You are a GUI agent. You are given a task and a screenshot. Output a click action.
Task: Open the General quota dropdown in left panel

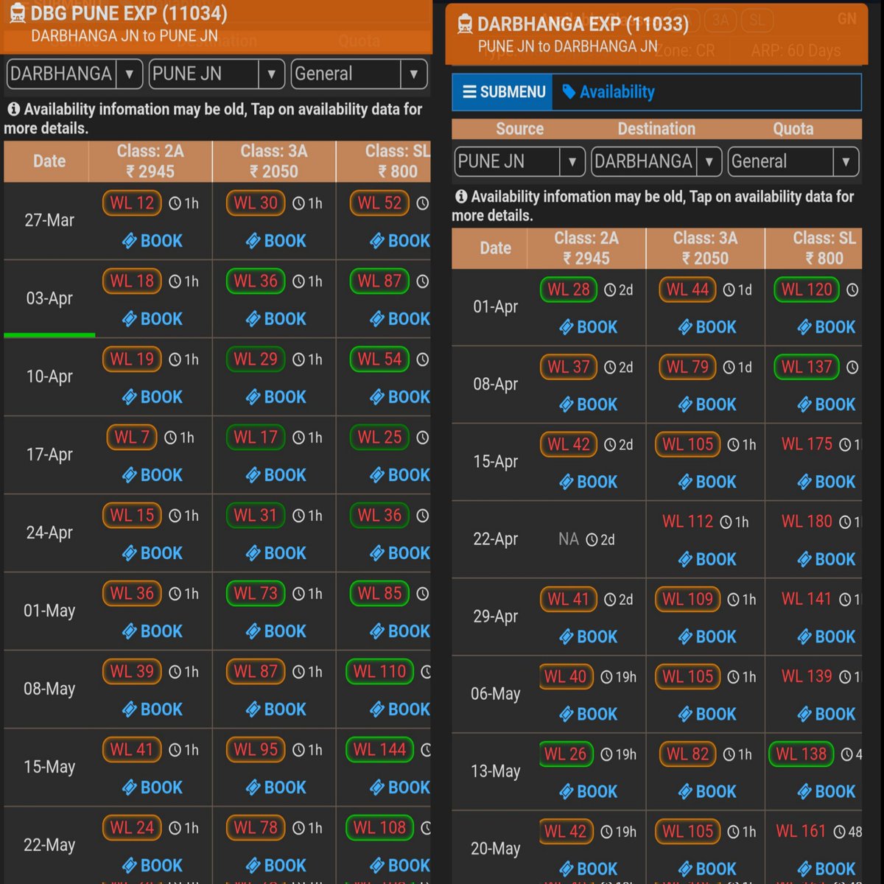coord(359,74)
